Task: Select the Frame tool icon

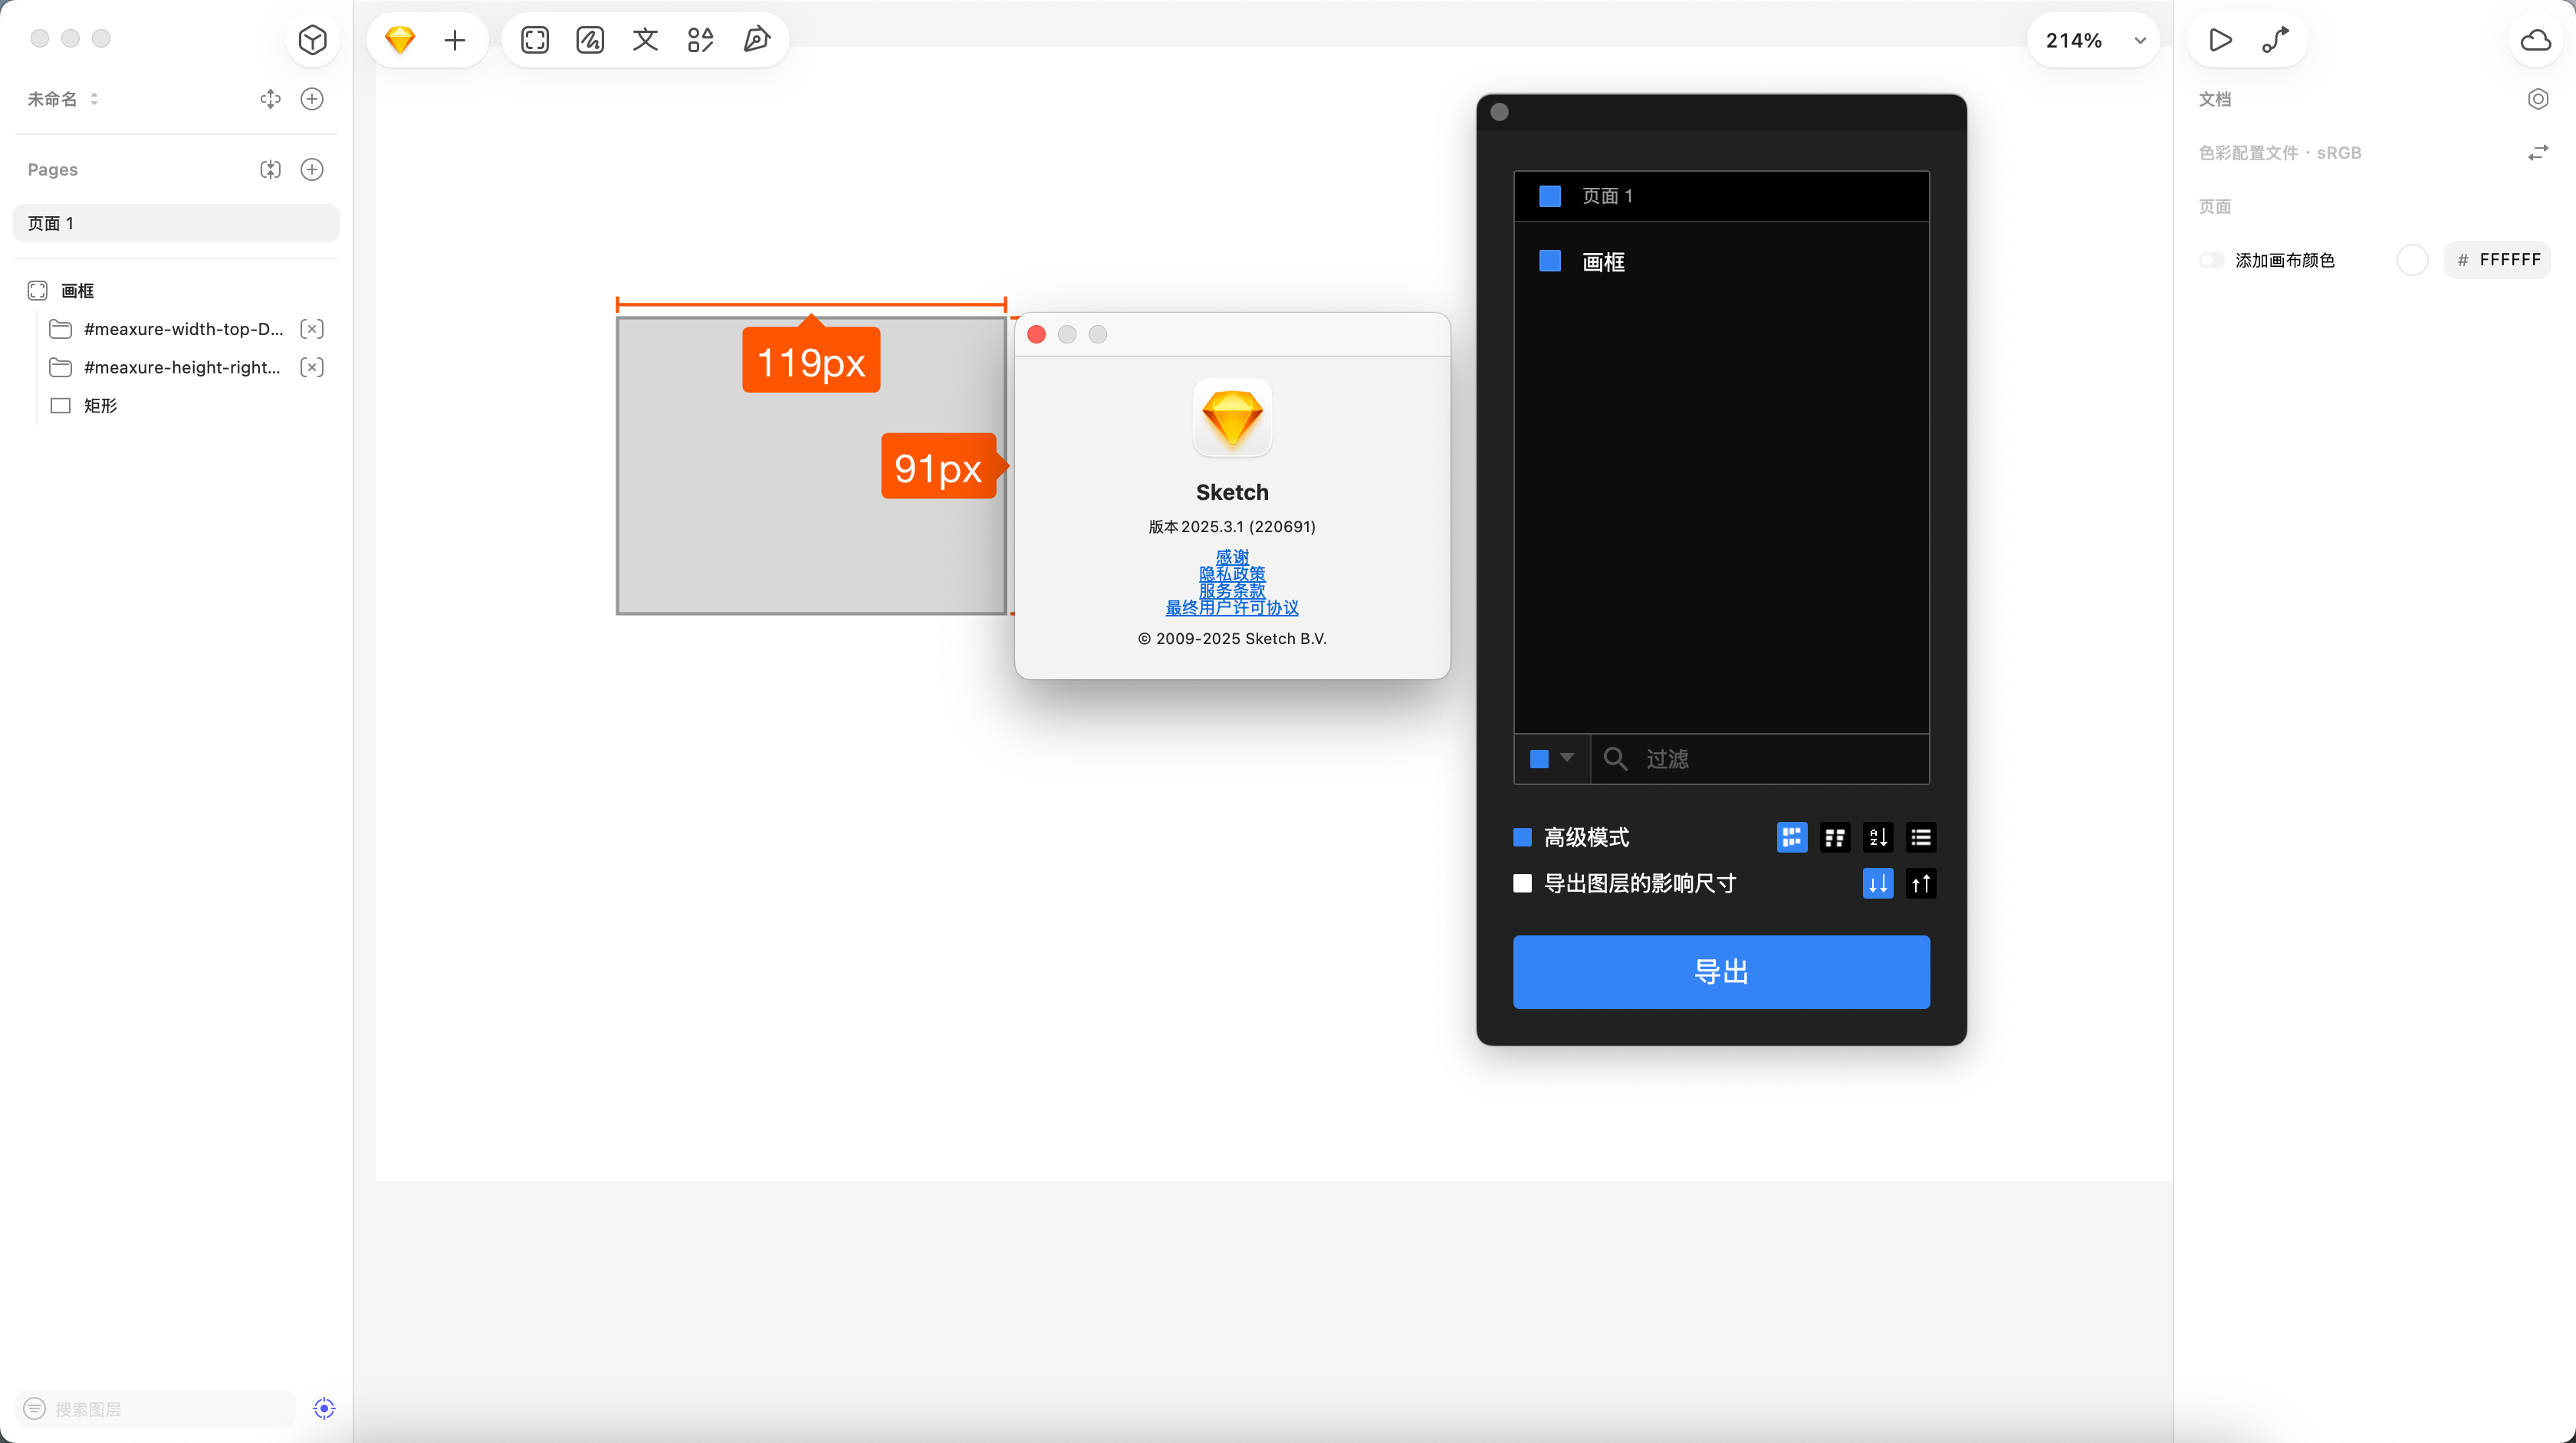Action: click(535, 40)
